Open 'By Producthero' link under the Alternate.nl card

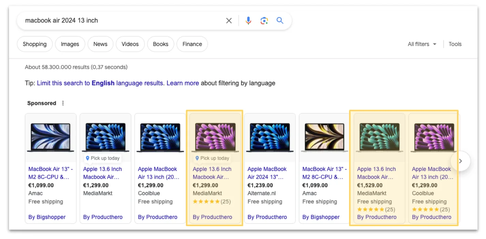pyautogui.click(x=267, y=217)
